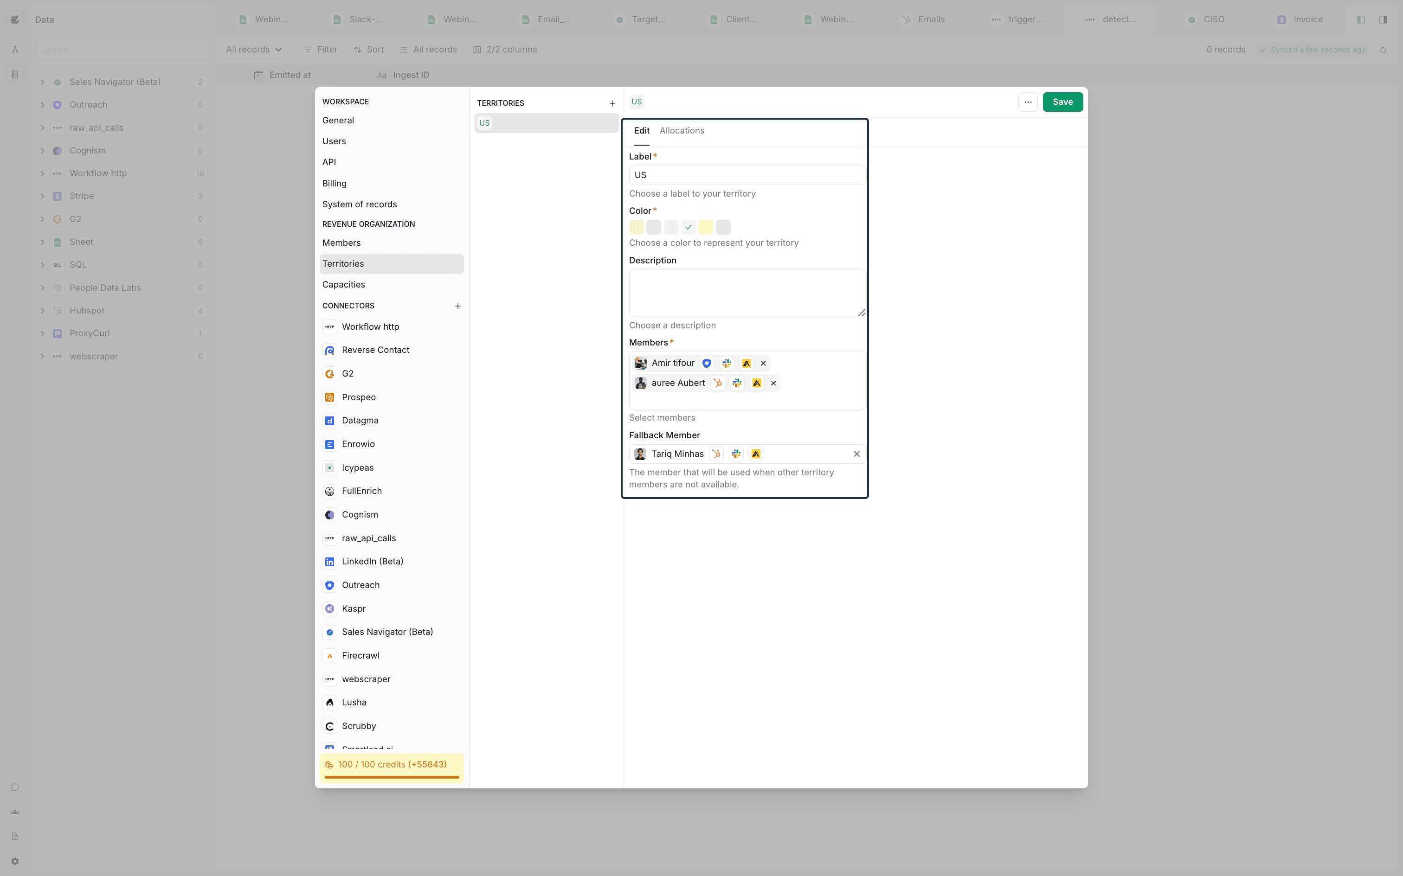Click the refresh sync icon top right
The image size is (1403, 876).
pyautogui.click(x=1384, y=50)
